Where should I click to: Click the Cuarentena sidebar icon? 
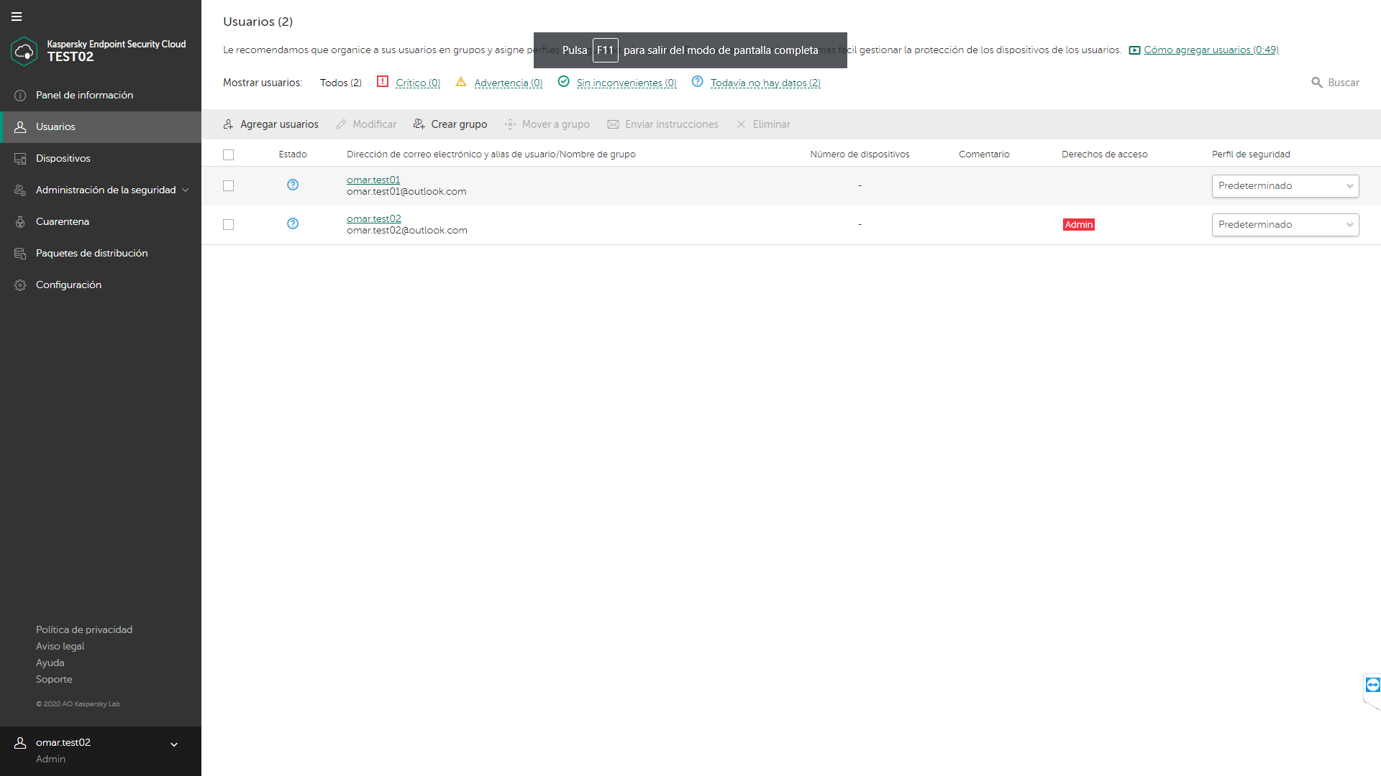click(20, 222)
